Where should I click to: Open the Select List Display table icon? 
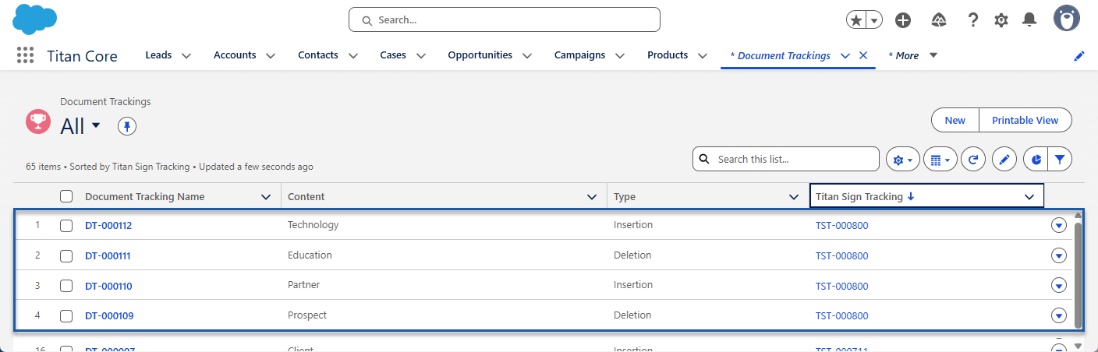940,160
